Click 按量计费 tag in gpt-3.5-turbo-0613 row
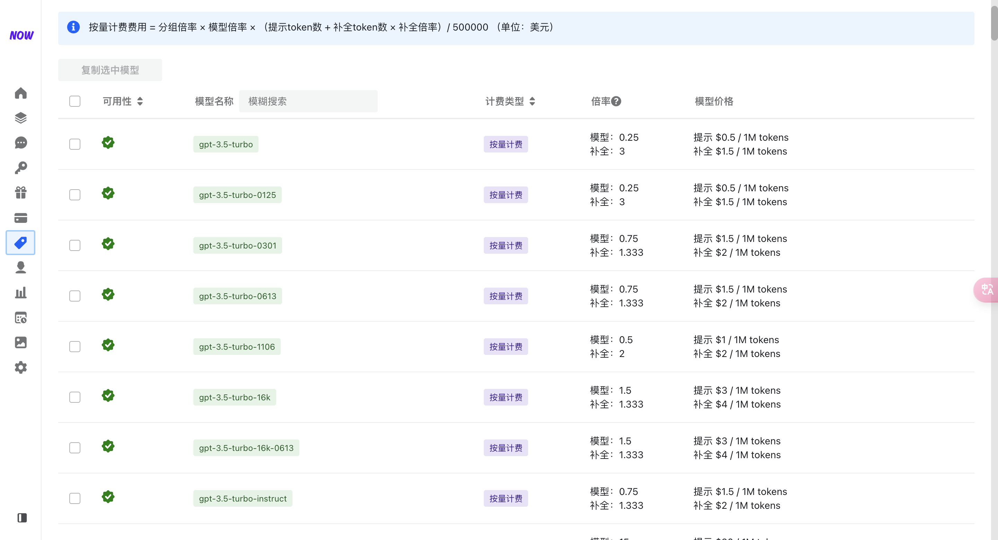998x540 pixels. click(506, 296)
